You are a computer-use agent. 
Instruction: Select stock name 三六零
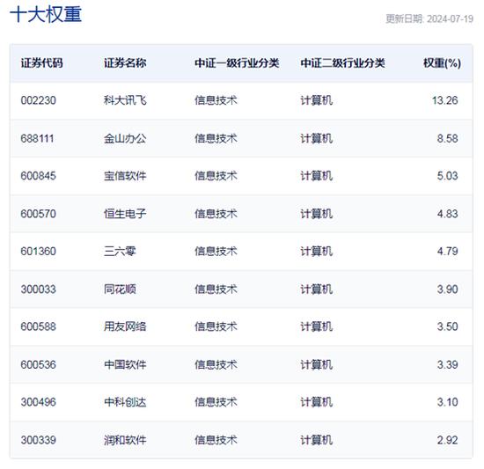point(120,251)
